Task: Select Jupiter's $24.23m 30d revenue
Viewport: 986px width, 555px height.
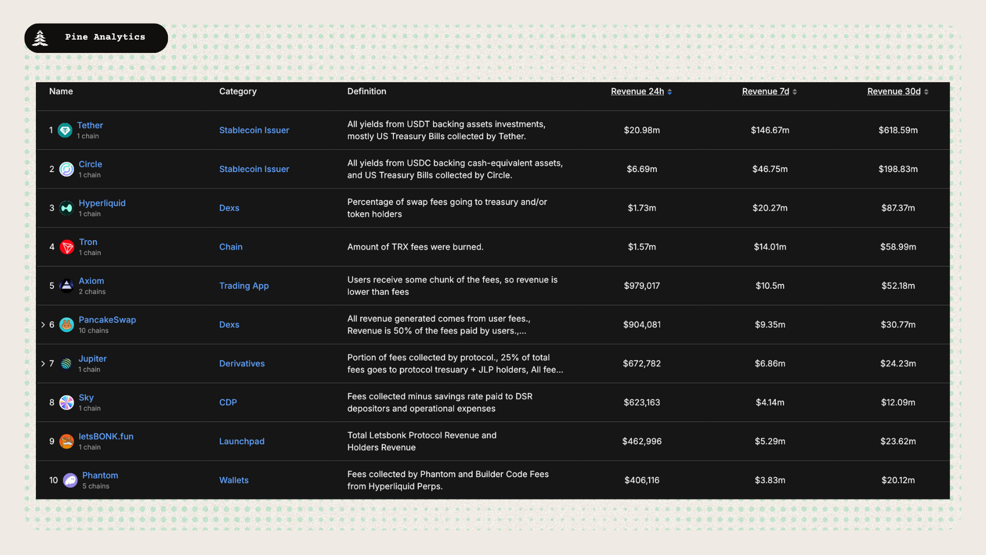Action: coord(898,364)
